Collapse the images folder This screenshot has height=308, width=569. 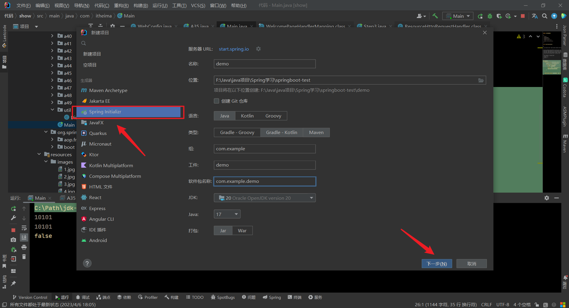tap(46, 162)
